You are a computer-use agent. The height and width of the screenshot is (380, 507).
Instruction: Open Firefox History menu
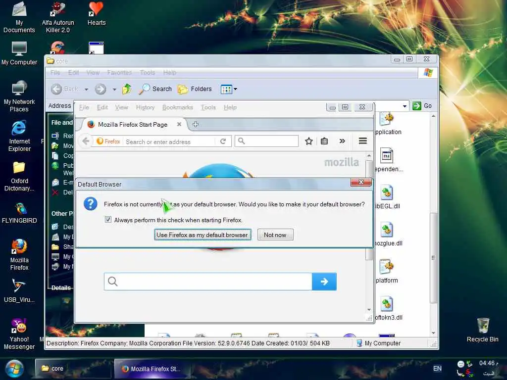pyautogui.click(x=145, y=107)
